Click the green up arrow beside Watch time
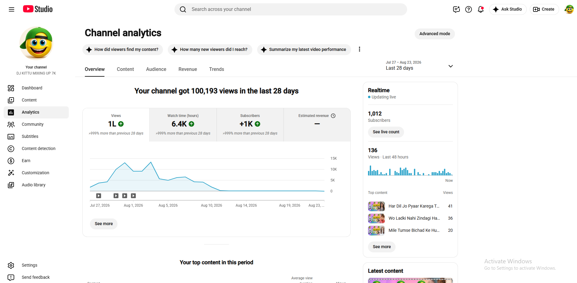Image resolution: width=577 pixels, height=283 pixels. (191, 124)
